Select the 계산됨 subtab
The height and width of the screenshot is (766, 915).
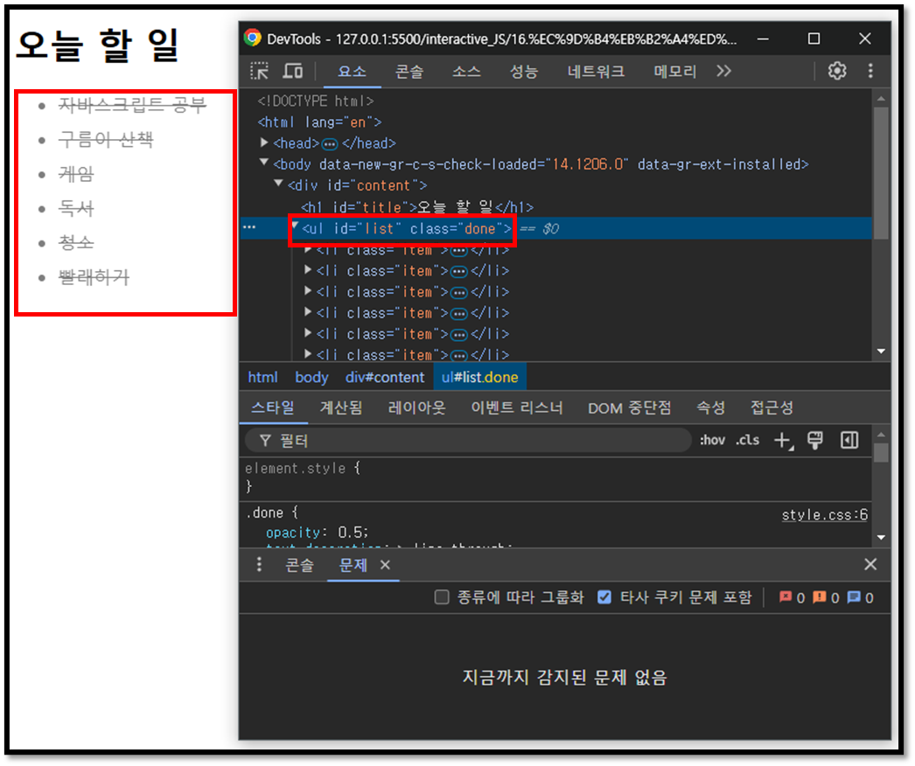(x=341, y=407)
